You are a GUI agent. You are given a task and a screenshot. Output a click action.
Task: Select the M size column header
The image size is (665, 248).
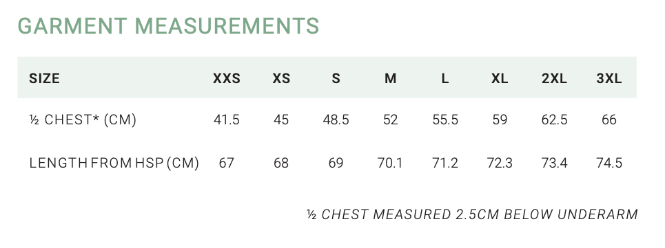click(390, 78)
